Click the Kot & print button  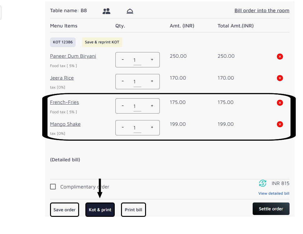pyautogui.click(x=100, y=210)
